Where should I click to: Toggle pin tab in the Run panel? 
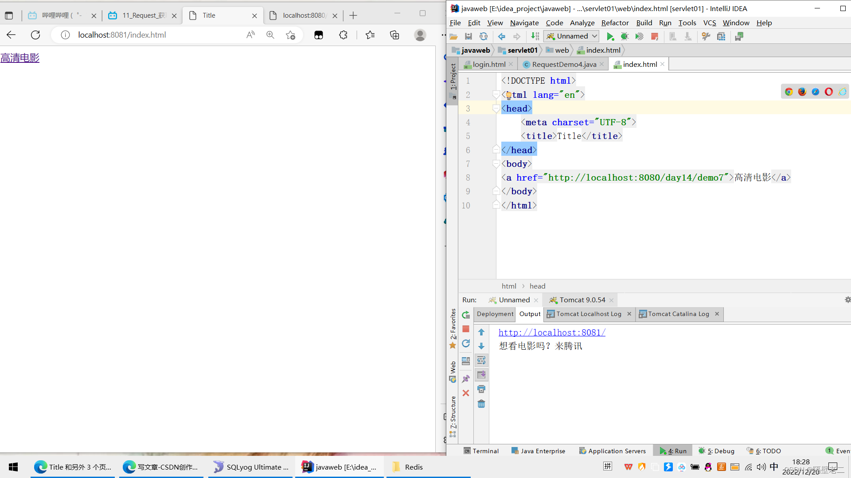[466, 379]
